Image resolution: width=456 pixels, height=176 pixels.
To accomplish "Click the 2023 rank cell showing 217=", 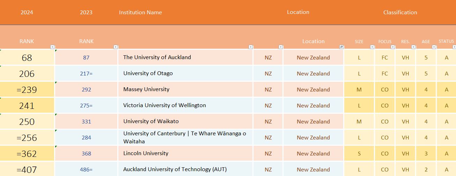I will point(86,73).
